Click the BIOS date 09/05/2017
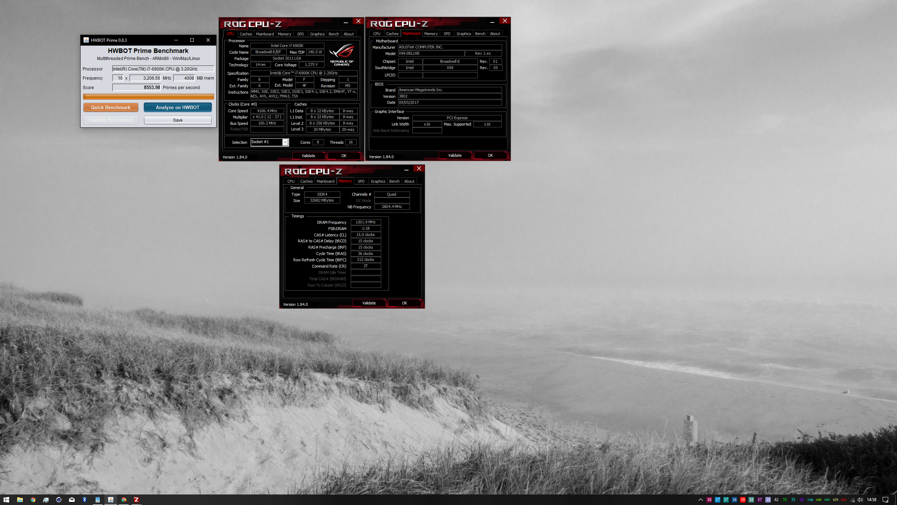 [450, 102]
